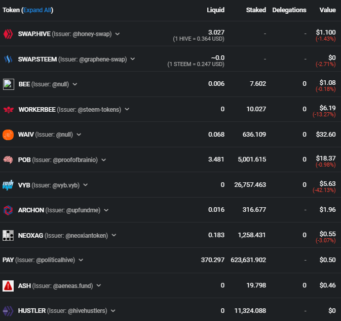
Task: Click the @hivehustlers issuer text
Action: click(x=87, y=311)
